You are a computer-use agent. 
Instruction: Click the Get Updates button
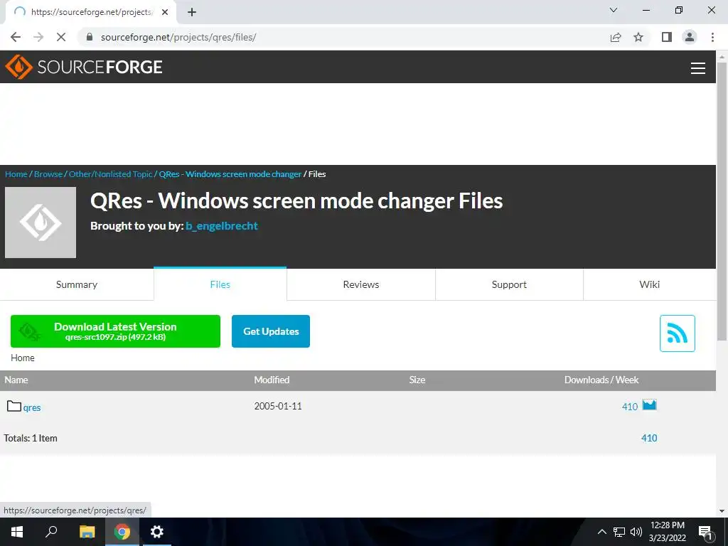[x=271, y=331]
